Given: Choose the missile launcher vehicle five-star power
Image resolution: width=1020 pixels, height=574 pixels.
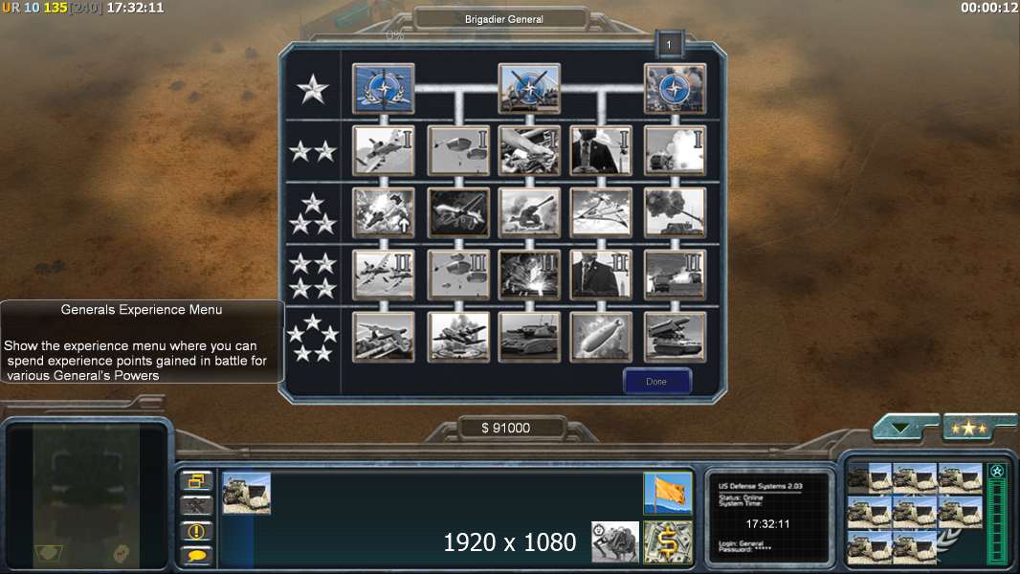Looking at the screenshot, I should tap(675, 337).
